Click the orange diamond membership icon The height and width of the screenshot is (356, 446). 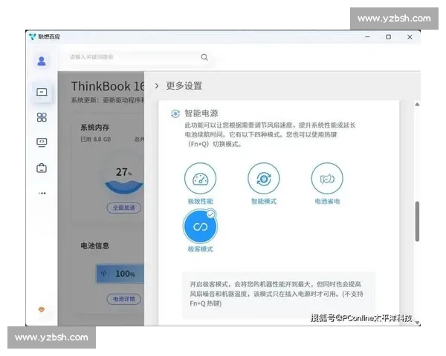click(x=42, y=309)
